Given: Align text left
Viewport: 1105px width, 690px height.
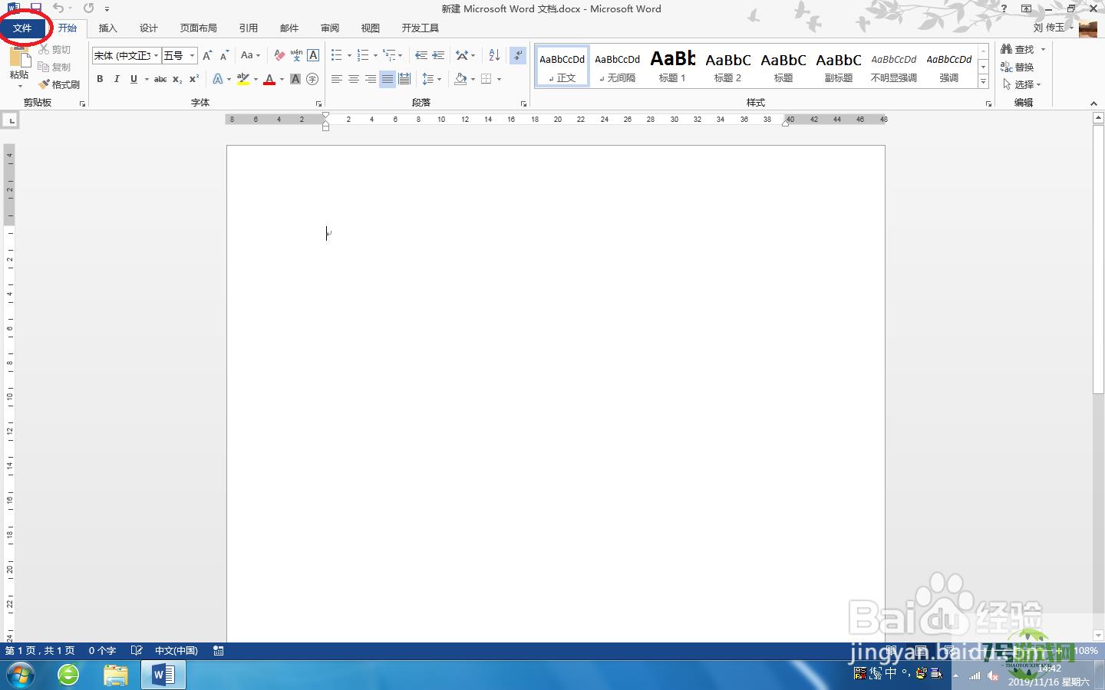Looking at the screenshot, I should click(x=337, y=79).
